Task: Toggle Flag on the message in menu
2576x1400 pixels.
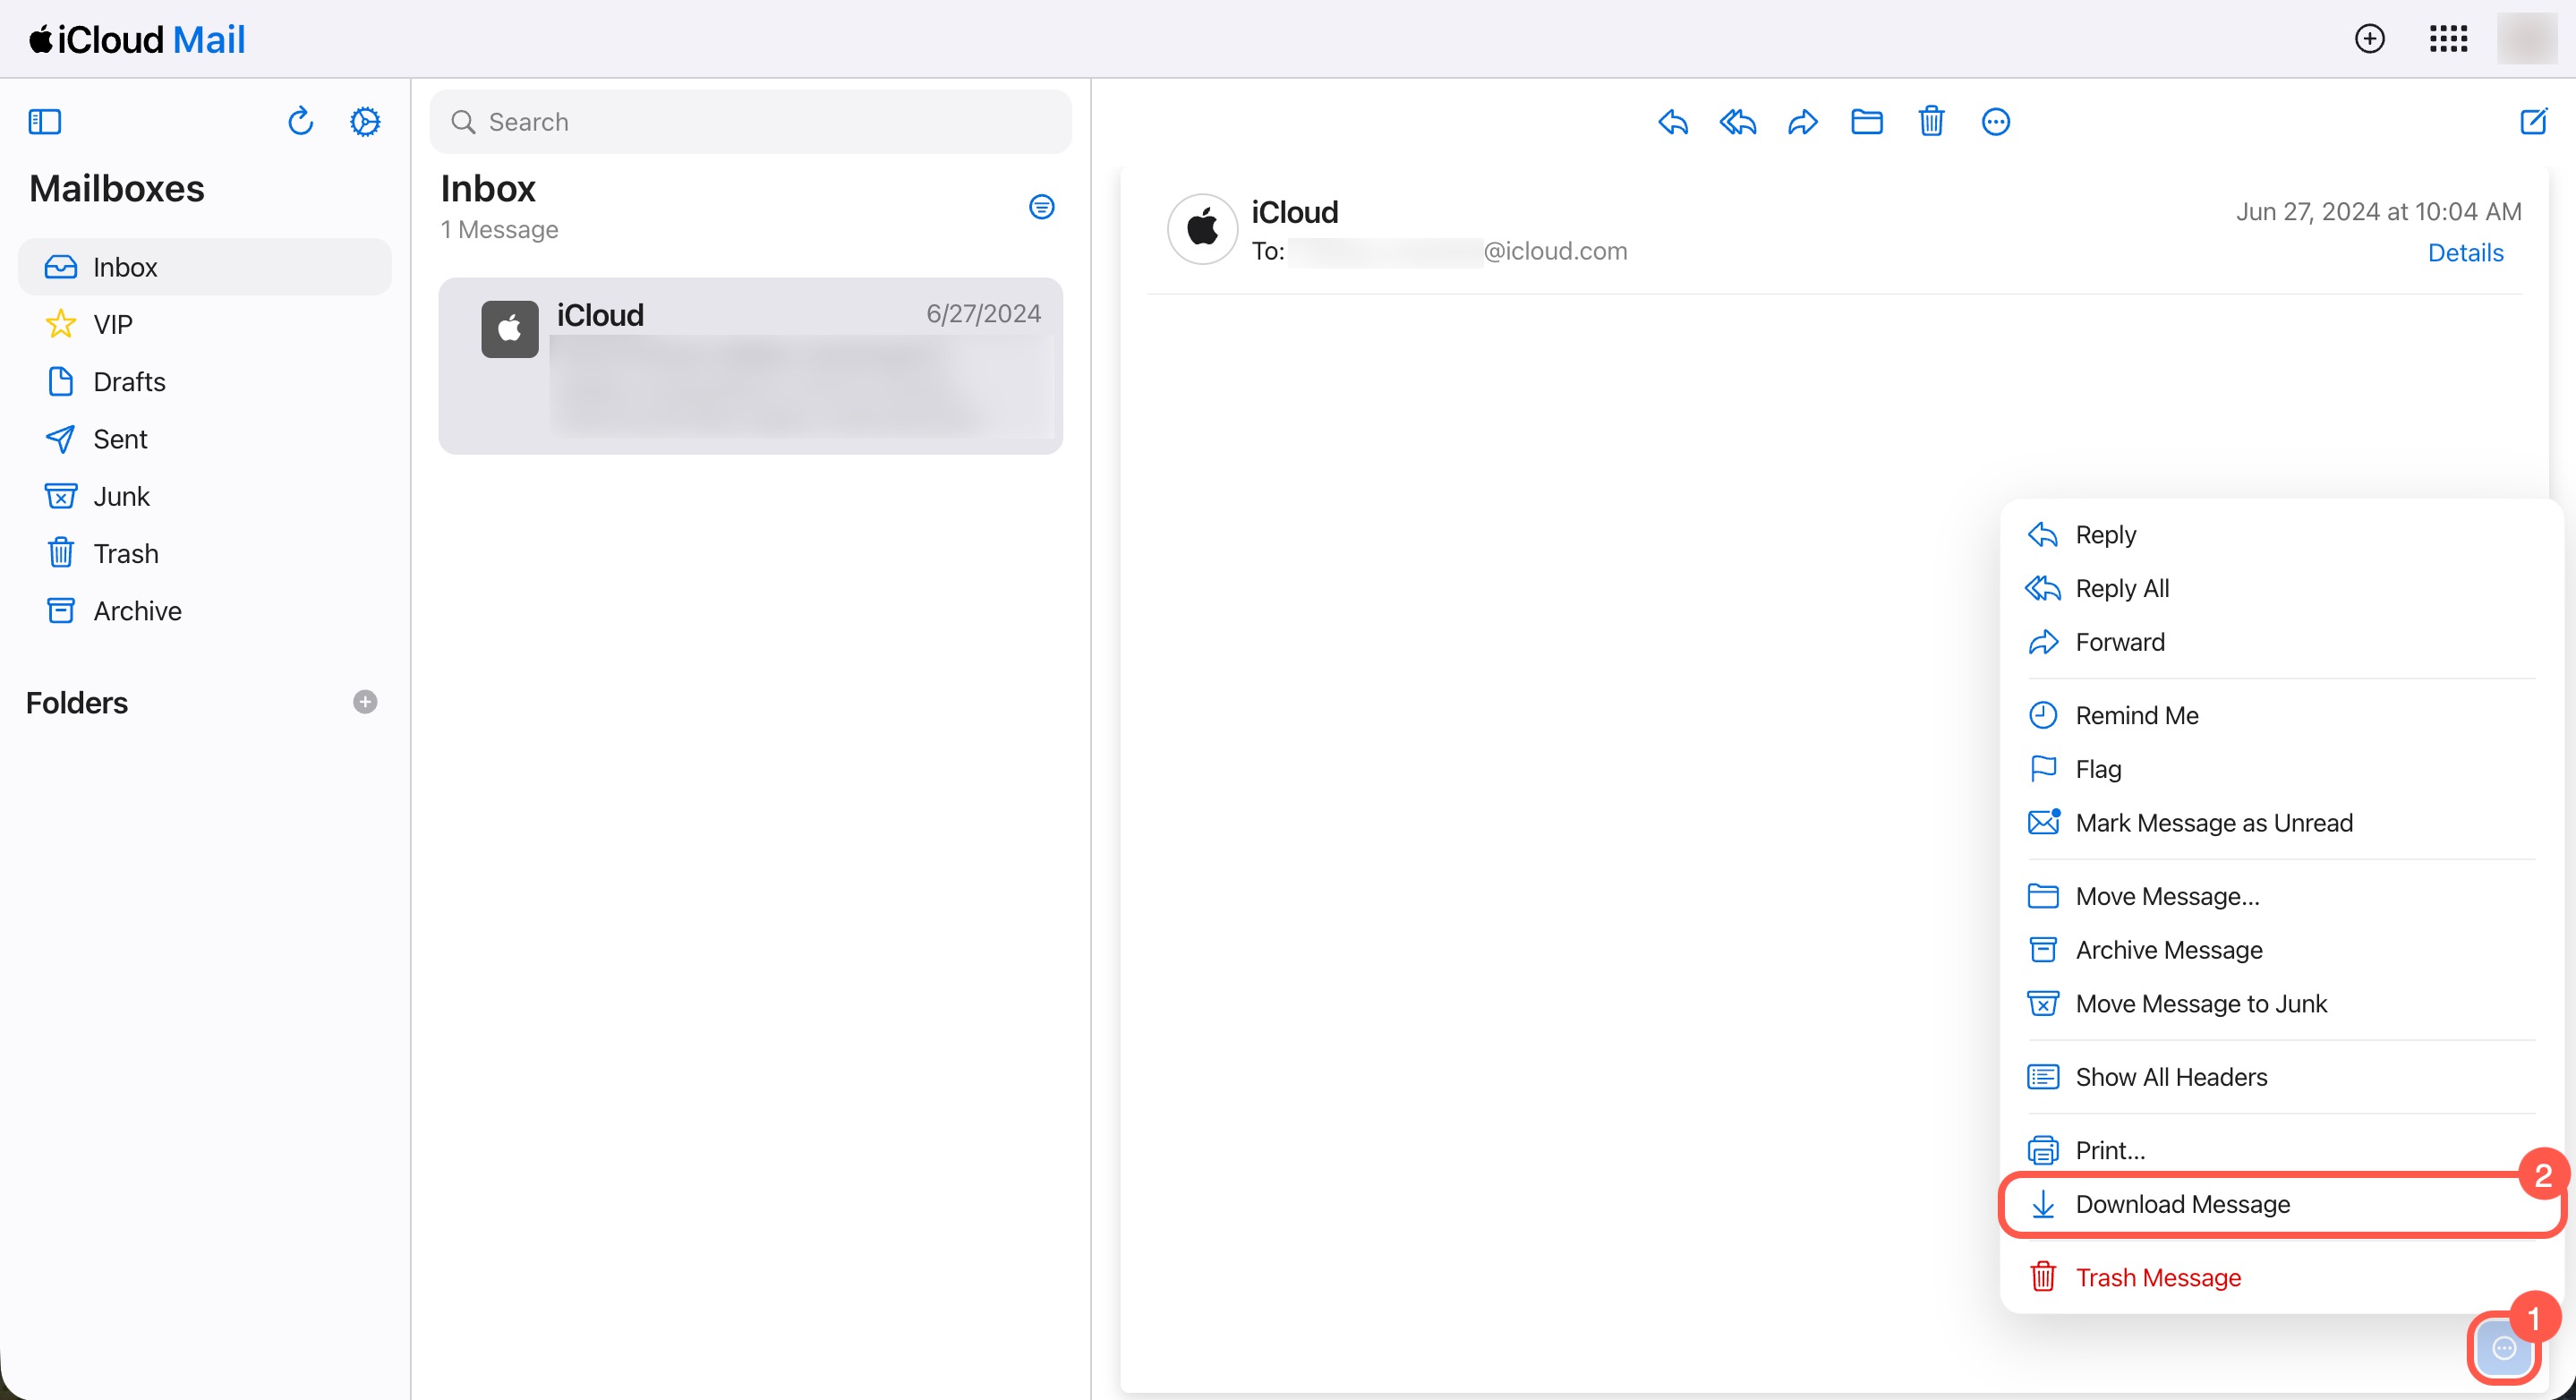Action: tap(2097, 769)
